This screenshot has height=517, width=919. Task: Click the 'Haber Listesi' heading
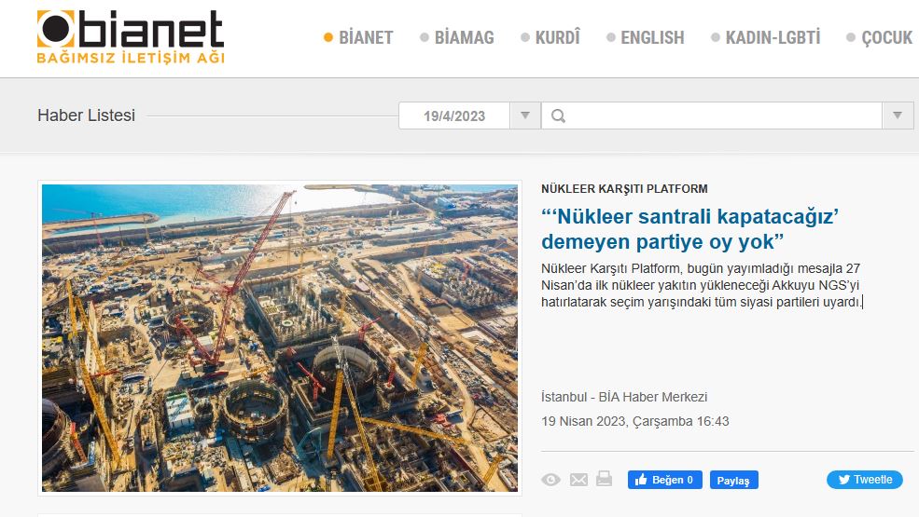(86, 116)
